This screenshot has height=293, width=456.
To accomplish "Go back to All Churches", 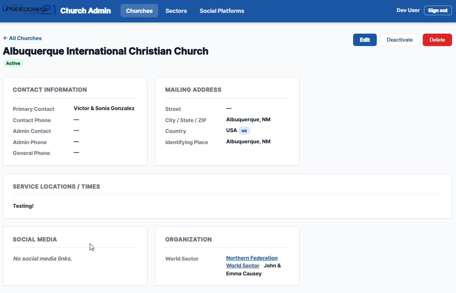I will point(22,38).
